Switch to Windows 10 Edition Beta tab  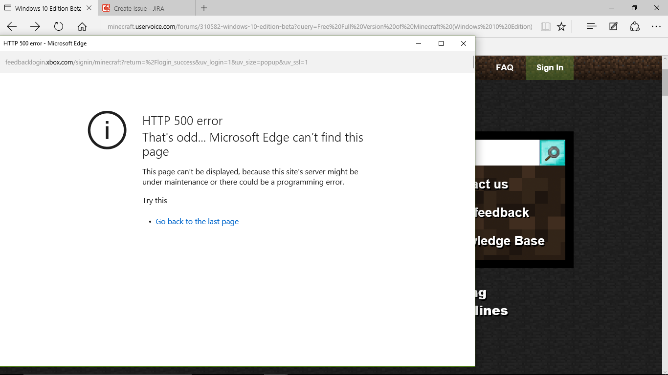click(48, 8)
